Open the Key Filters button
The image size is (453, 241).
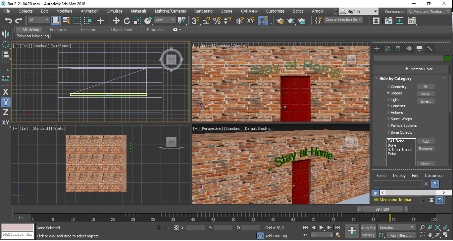pyautogui.click(x=400, y=235)
